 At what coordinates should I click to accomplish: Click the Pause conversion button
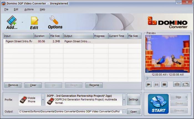(x=179, y=104)
